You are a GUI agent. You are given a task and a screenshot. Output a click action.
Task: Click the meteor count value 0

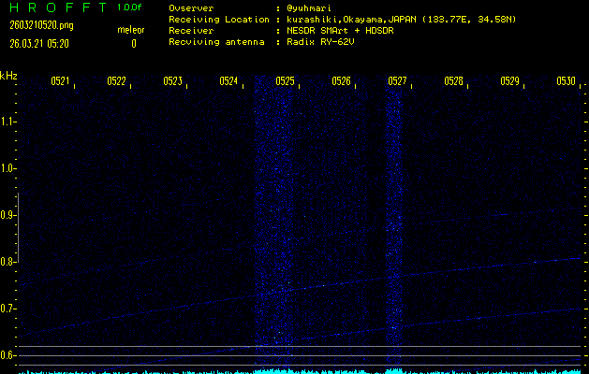(134, 44)
